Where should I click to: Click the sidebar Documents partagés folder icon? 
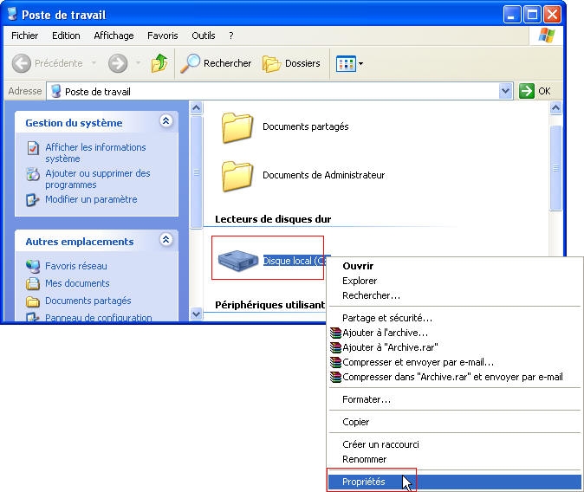click(x=33, y=301)
